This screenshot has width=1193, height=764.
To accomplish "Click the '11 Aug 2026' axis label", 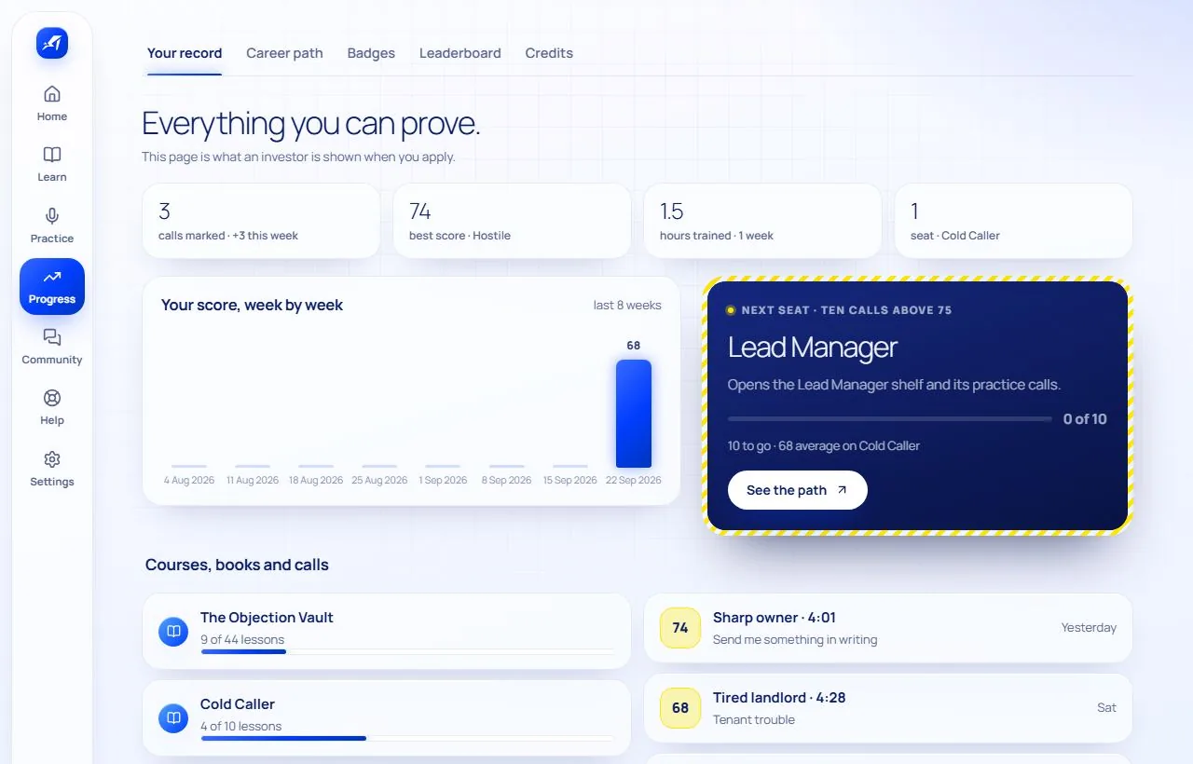I will coord(253,480).
